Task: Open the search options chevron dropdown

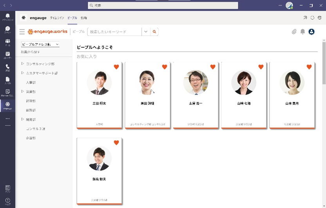Action: (x=146, y=32)
